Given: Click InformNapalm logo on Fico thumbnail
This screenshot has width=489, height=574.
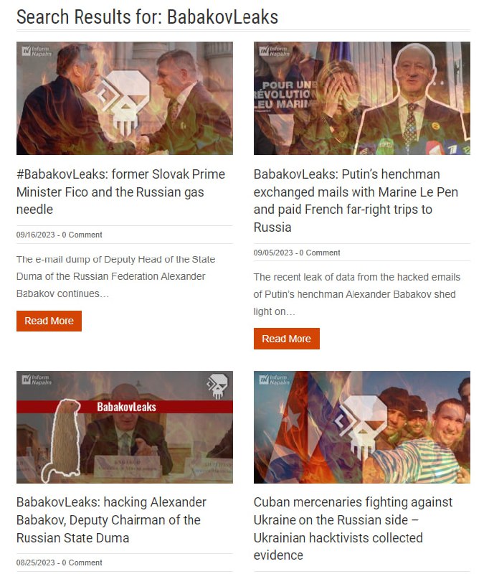Looking at the screenshot, I should tap(37, 51).
